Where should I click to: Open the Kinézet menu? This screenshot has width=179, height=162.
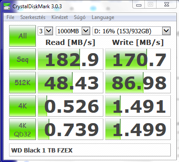[x=60, y=17]
